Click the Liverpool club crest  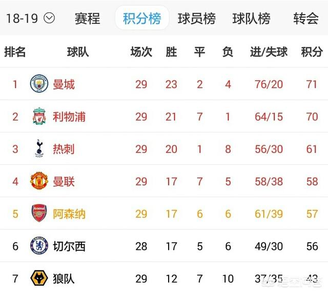[39, 116]
